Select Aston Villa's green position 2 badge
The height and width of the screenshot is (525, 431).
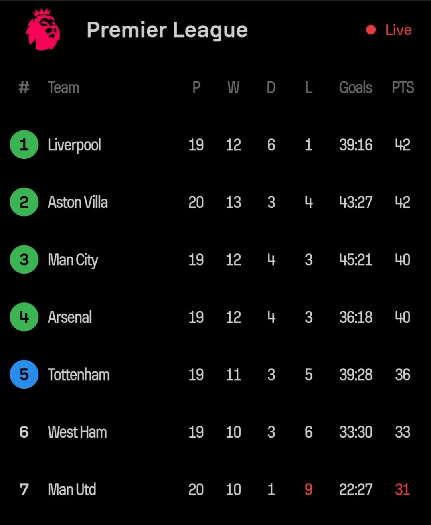24,202
